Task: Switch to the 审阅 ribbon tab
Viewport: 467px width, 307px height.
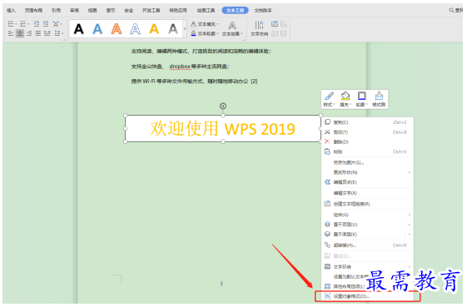Action: point(74,11)
